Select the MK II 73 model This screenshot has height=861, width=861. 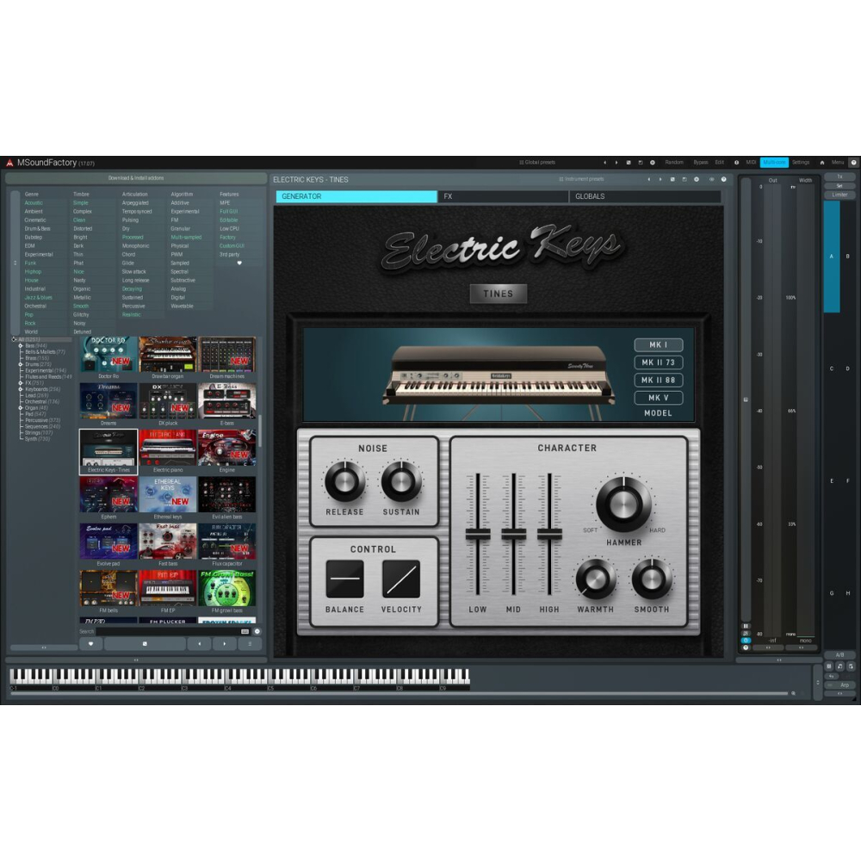(659, 362)
